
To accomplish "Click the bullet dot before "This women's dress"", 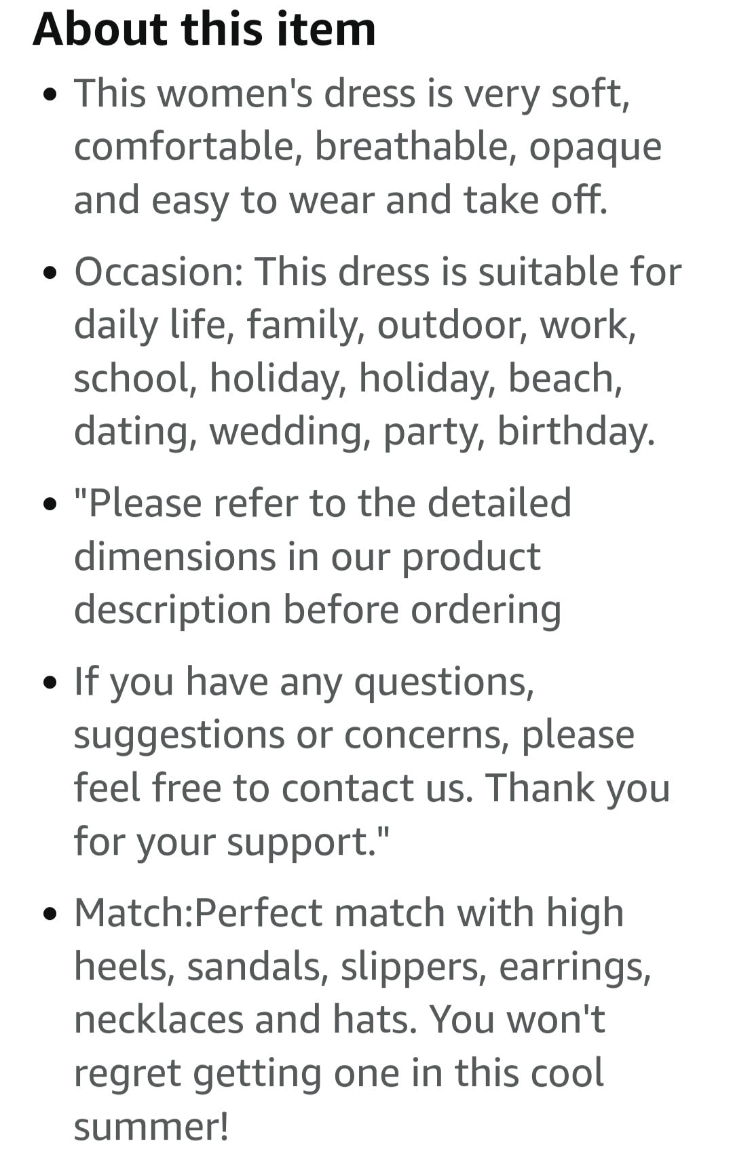I will coord(48,96).
